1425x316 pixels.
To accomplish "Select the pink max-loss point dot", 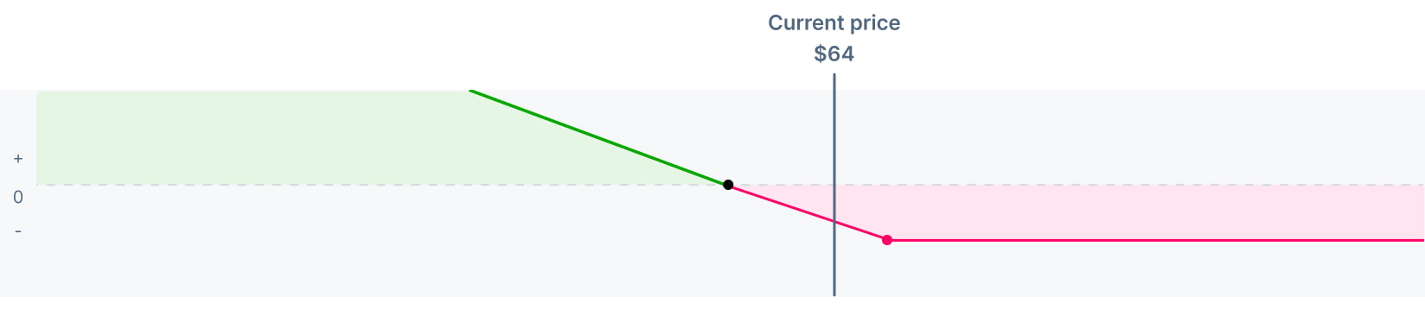I will point(887,240).
